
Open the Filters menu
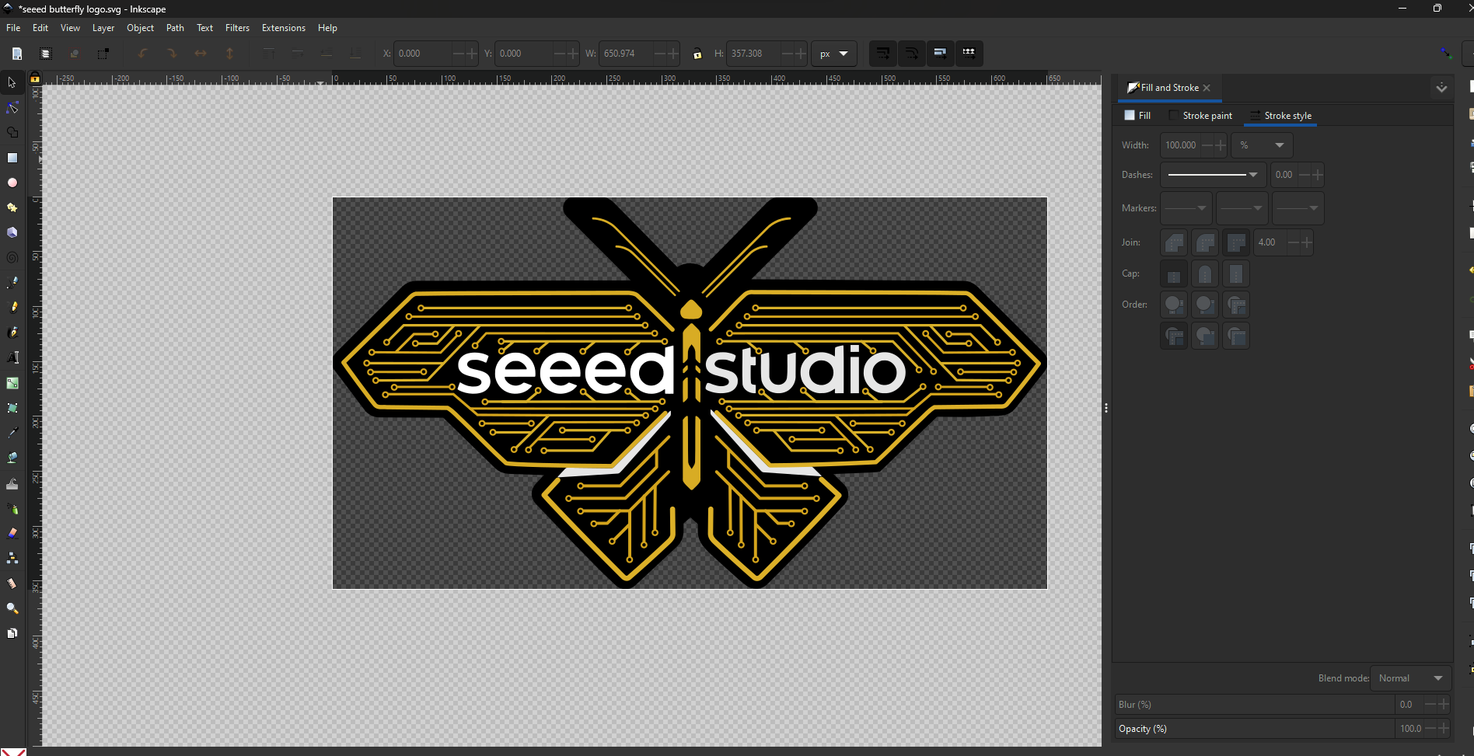click(237, 28)
